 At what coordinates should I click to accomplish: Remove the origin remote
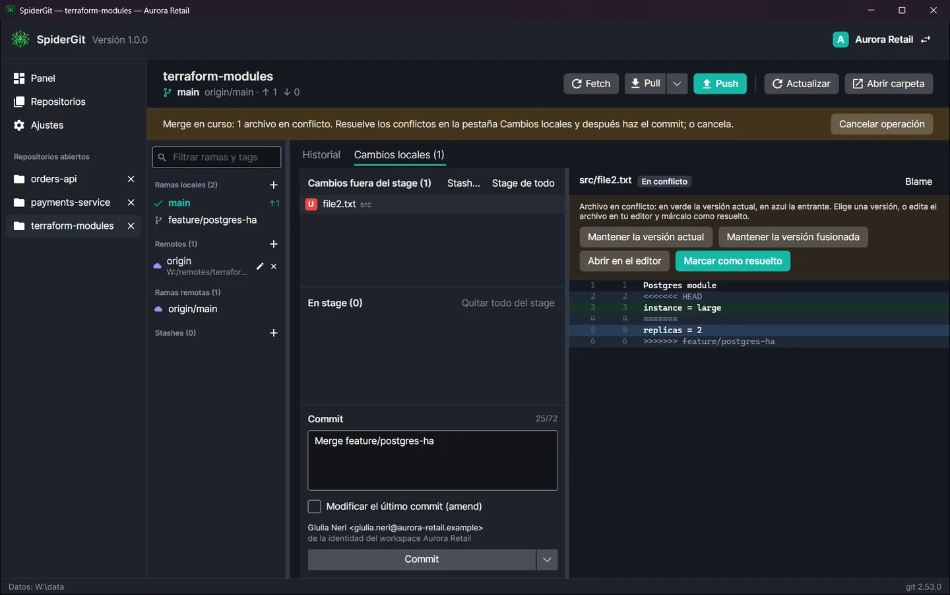pyautogui.click(x=274, y=266)
